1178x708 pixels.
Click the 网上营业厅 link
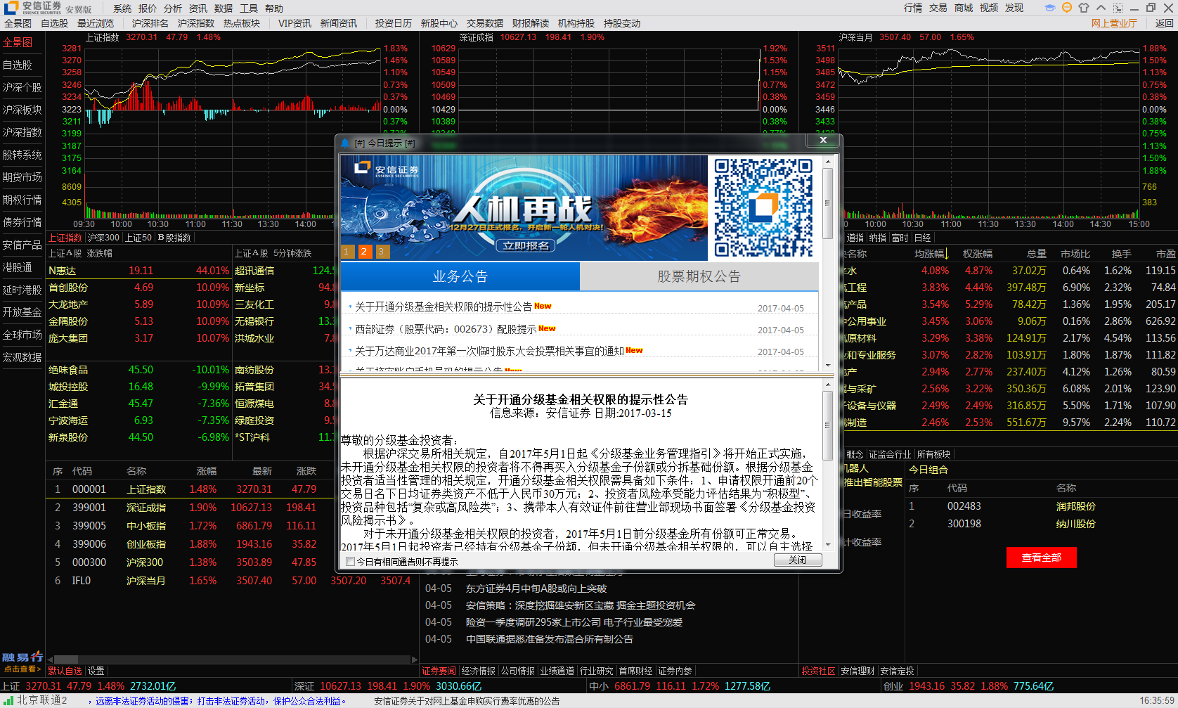(1114, 23)
